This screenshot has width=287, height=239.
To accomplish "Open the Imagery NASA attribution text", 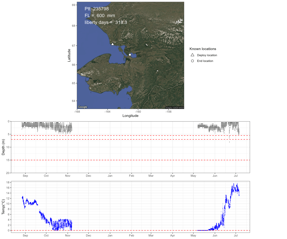I will pos(175,108).
